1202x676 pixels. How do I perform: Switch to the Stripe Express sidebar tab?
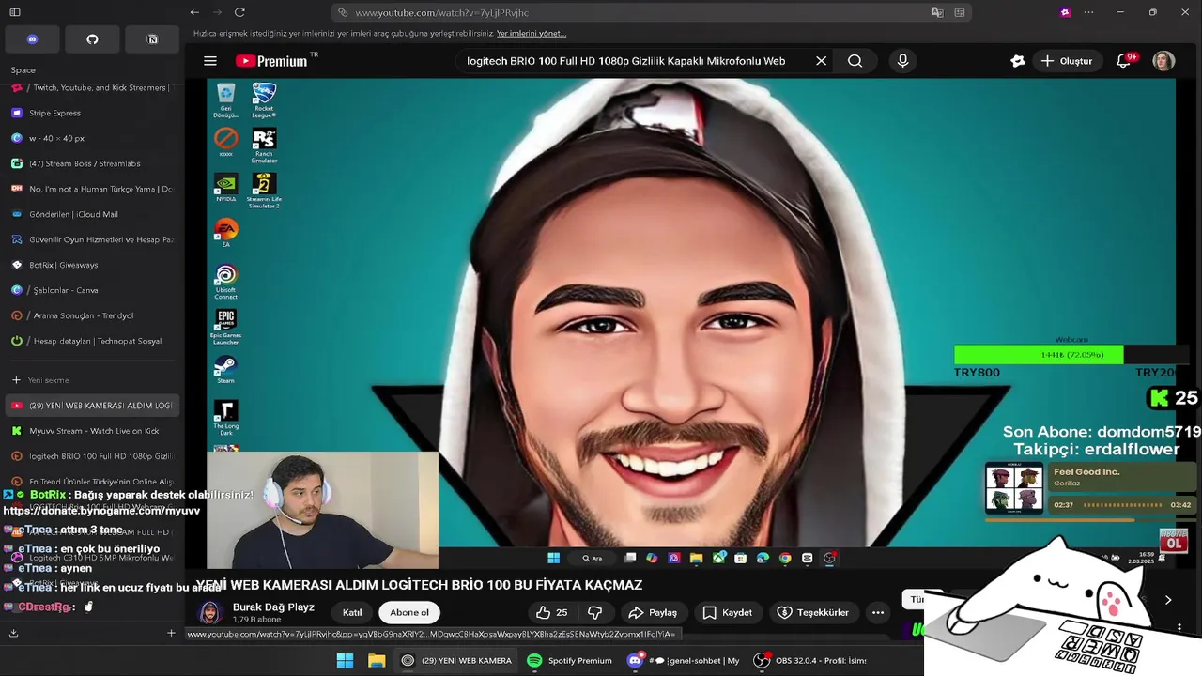click(x=91, y=113)
